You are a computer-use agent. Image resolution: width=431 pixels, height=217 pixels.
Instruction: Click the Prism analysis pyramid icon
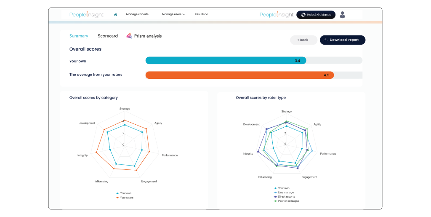pos(129,36)
